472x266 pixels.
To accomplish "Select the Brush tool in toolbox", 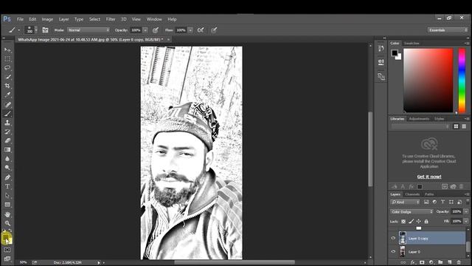I will coord(7,114).
